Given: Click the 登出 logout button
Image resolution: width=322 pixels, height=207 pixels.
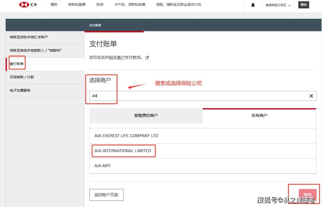Looking at the screenshot, I should (304, 5).
